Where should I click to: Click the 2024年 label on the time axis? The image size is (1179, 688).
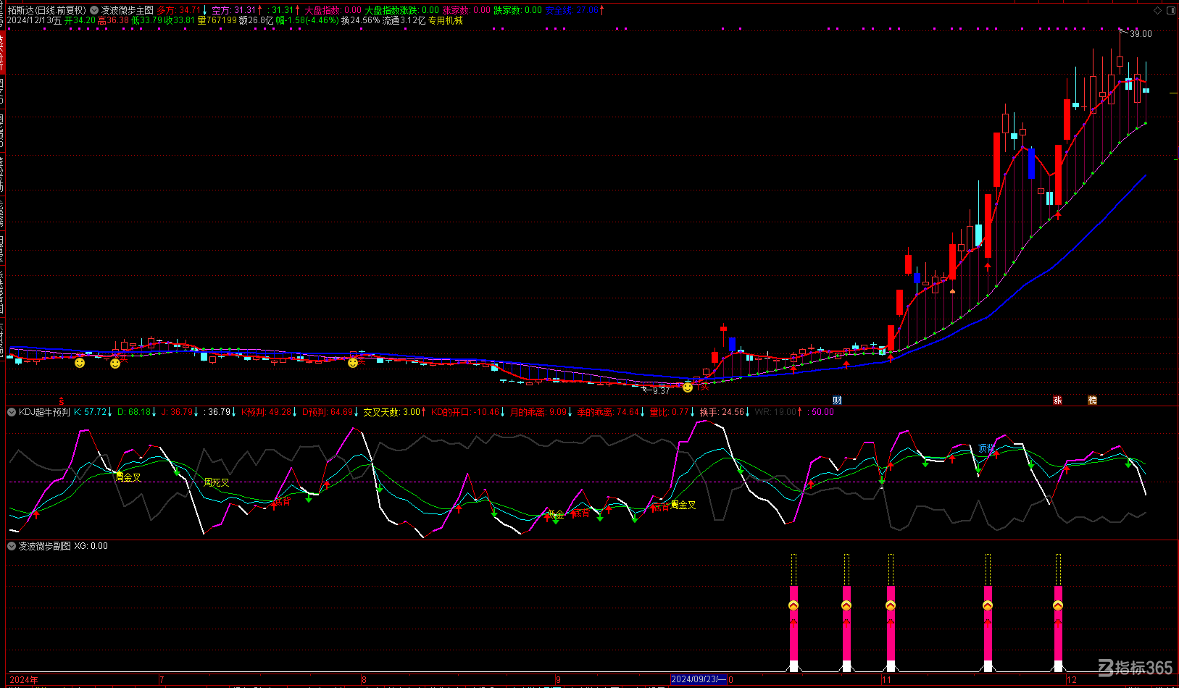tap(24, 680)
